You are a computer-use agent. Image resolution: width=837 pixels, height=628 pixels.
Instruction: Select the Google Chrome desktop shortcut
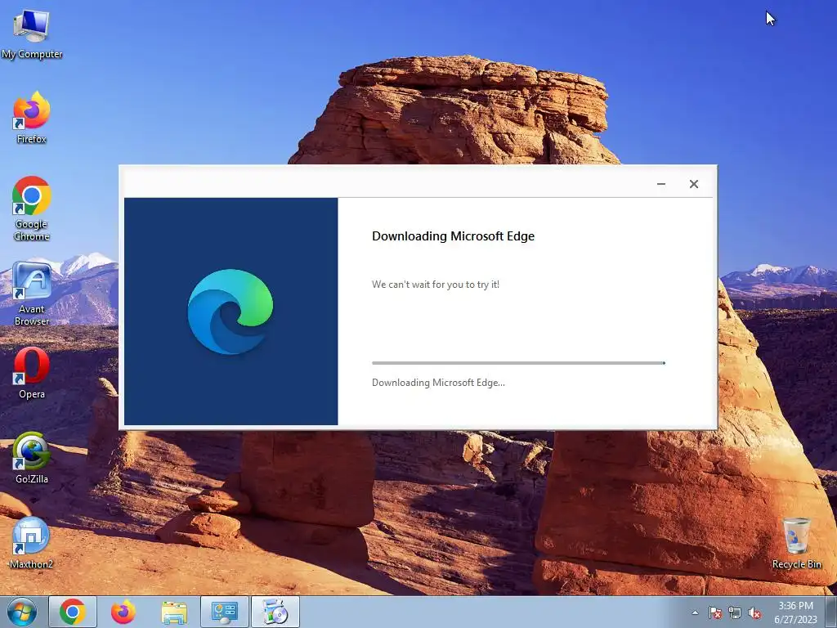32,209
